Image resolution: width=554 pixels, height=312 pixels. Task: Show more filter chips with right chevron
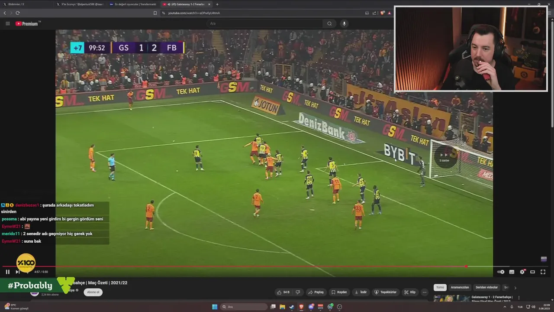click(515, 287)
